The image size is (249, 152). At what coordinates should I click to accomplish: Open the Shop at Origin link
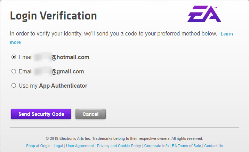click(x=38, y=146)
